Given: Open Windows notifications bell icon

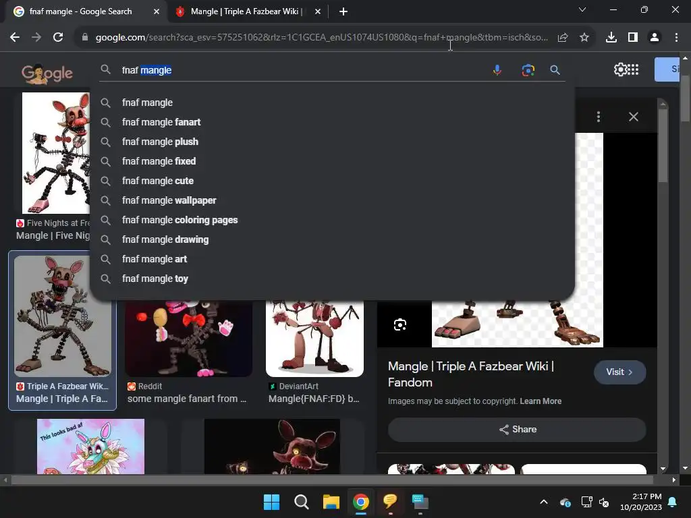Looking at the screenshot, I should tap(673, 502).
